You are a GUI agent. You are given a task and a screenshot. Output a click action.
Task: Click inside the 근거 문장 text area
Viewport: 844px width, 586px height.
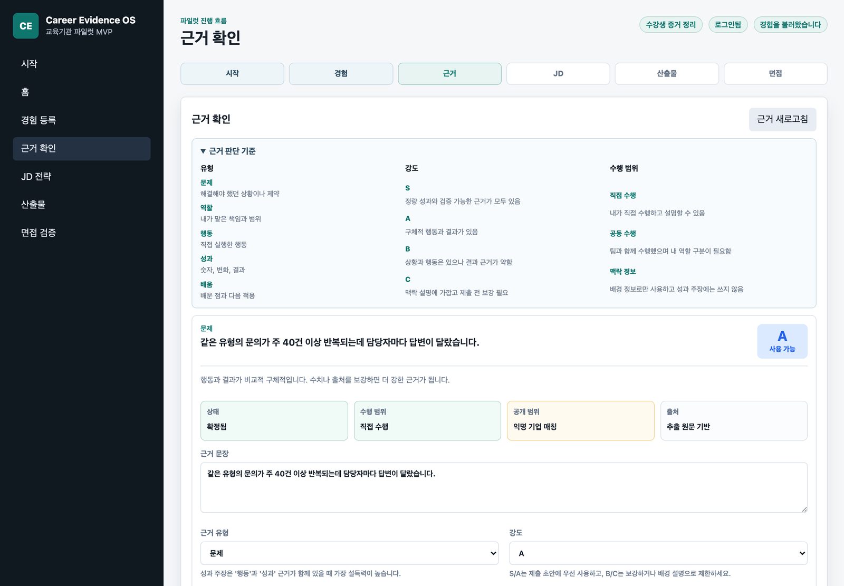tap(504, 487)
